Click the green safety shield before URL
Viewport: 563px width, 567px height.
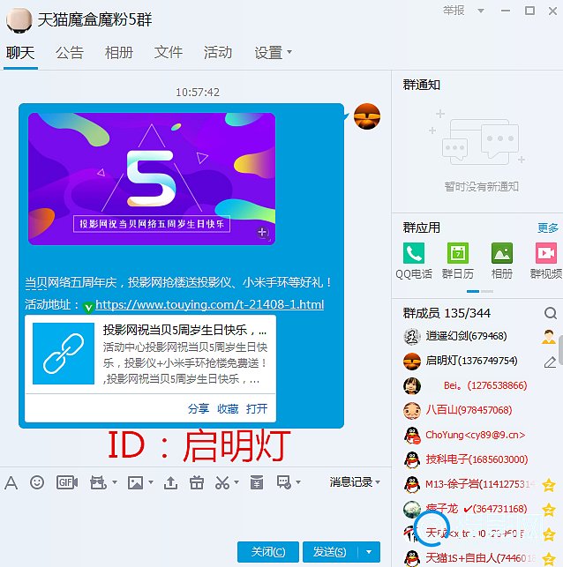pos(88,308)
